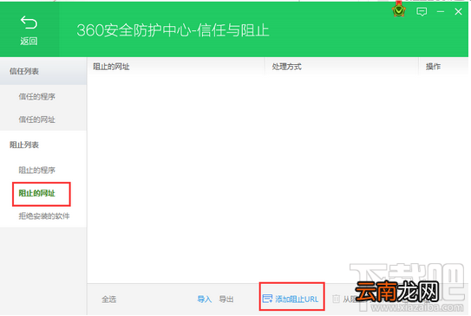471x316 pixels.
Task: Click the 阻止的网址 column header
Action: [x=111, y=67]
